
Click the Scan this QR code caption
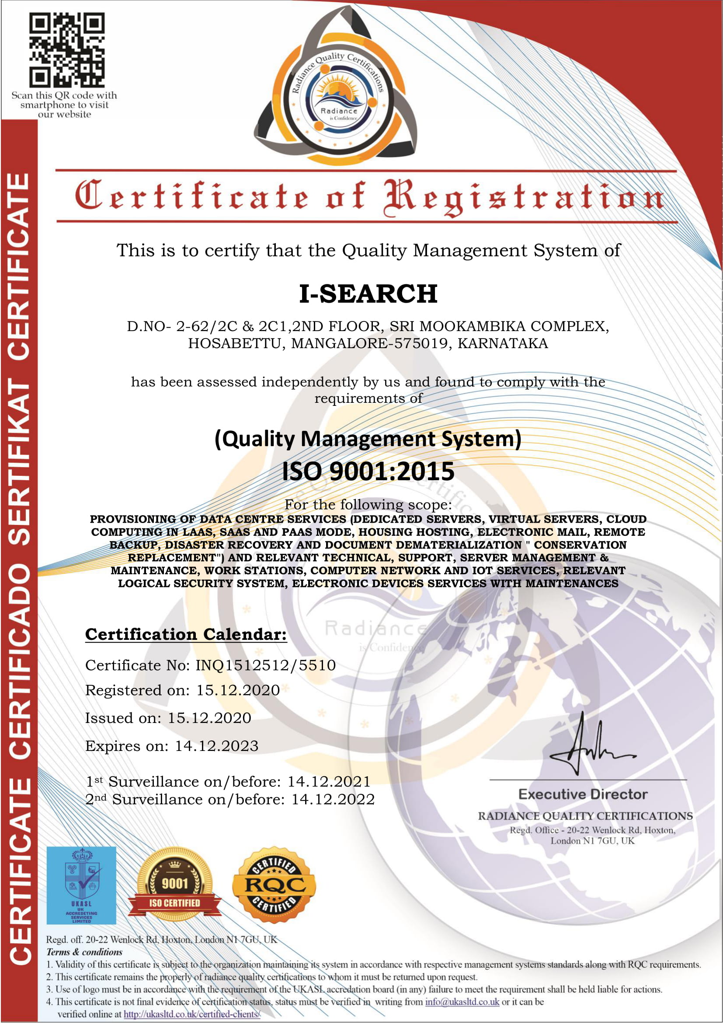(65, 105)
